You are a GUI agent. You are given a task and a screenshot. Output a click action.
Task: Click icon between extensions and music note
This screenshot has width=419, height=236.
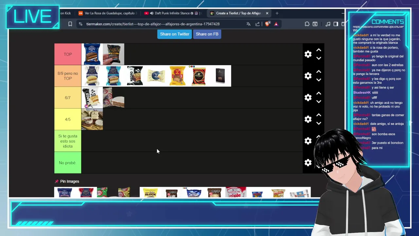pos(315,24)
